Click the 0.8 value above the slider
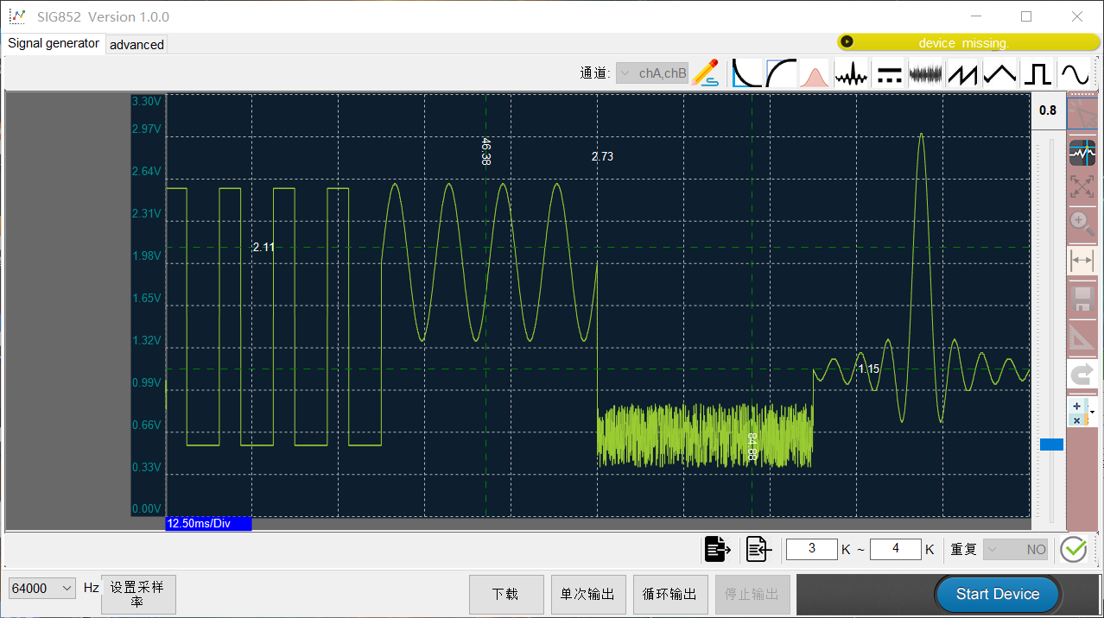 tap(1048, 110)
